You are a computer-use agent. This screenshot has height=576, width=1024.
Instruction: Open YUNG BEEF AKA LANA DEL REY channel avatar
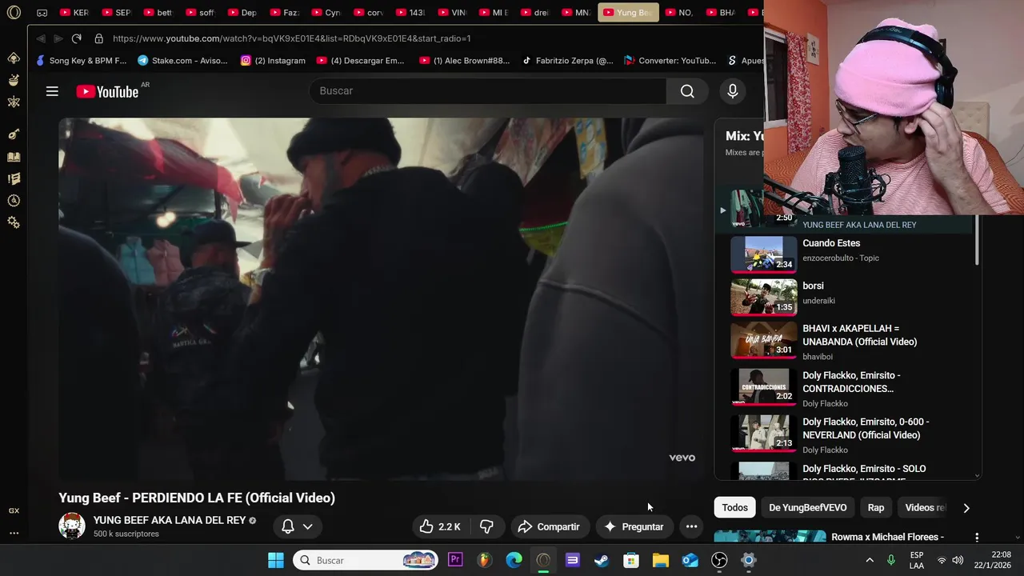point(72,526)
